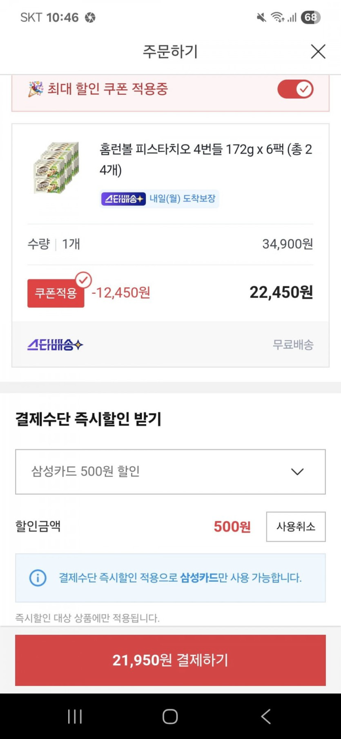Screen dimensions: 341x739
Task: Tap the blue info icon in the notice
Action: [x=38, y=578]
